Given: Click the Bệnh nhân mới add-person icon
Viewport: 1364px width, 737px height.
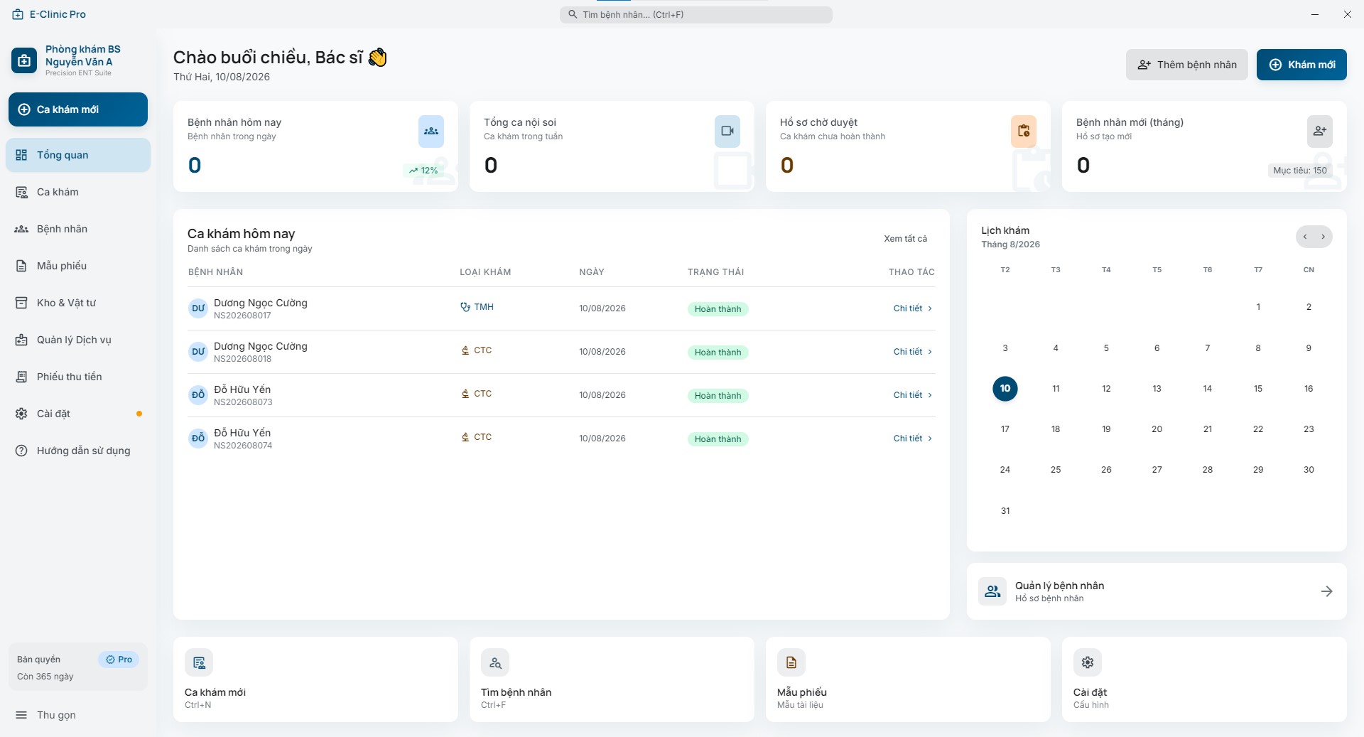Looking at the screenshot, I should 1320,131.
